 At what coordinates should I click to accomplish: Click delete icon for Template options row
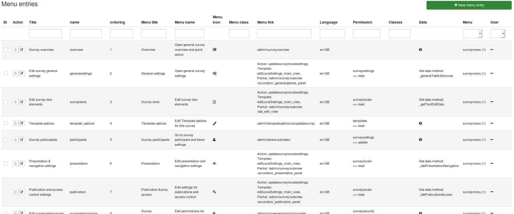click(x=15, y=123)
